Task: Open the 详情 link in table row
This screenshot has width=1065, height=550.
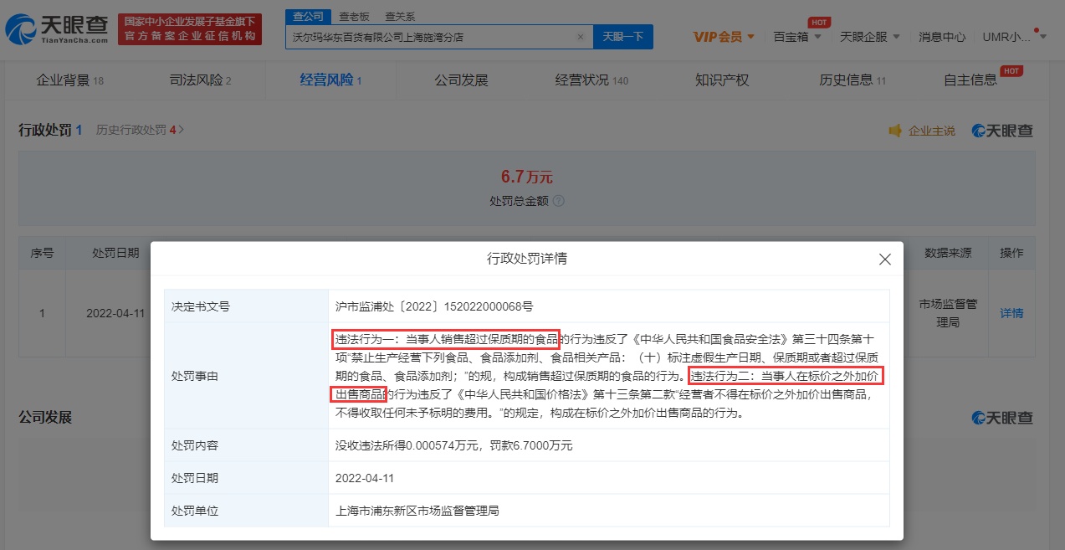Action: click(x=1011, y=313)
